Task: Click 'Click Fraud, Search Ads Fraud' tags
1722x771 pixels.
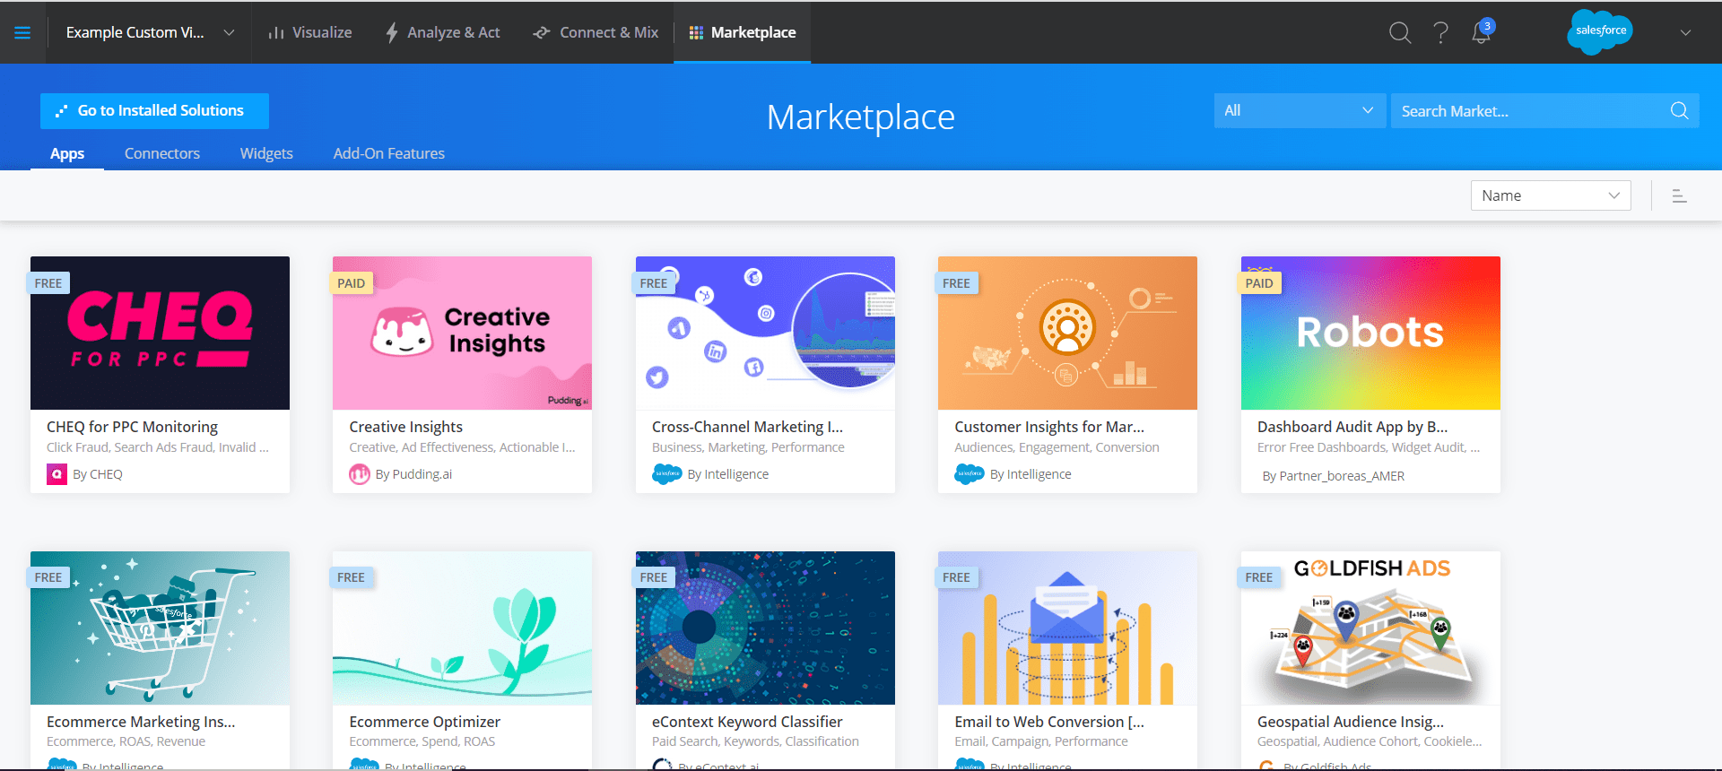Action: click(158, 447)
